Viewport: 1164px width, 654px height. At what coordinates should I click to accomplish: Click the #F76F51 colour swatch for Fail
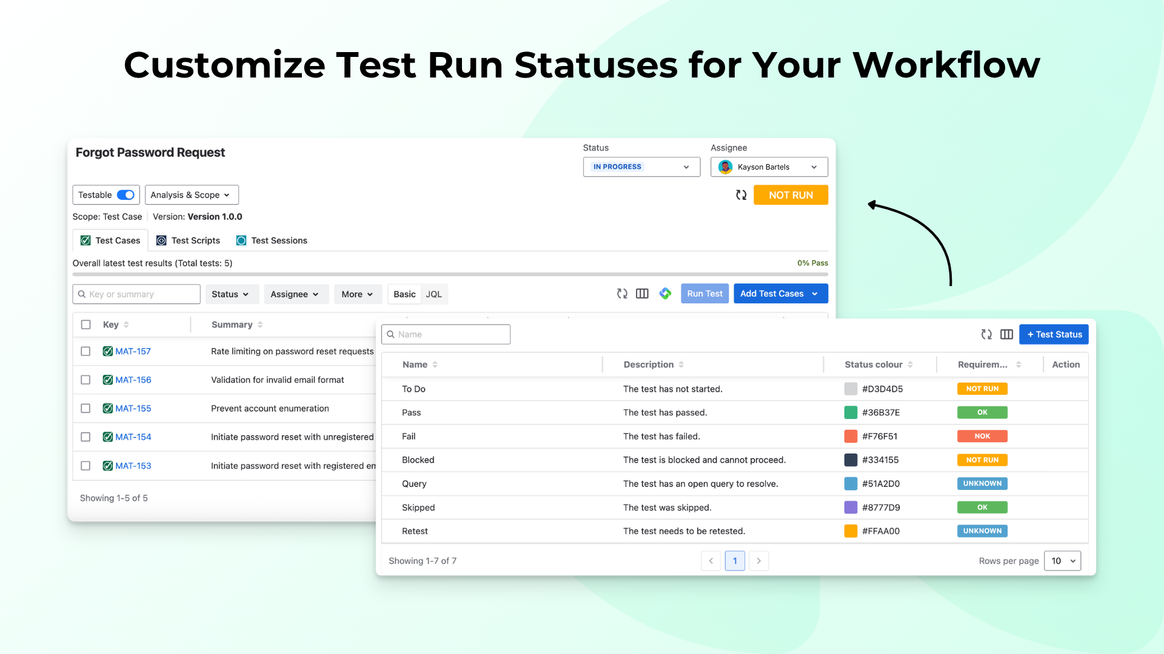(851, 436)
